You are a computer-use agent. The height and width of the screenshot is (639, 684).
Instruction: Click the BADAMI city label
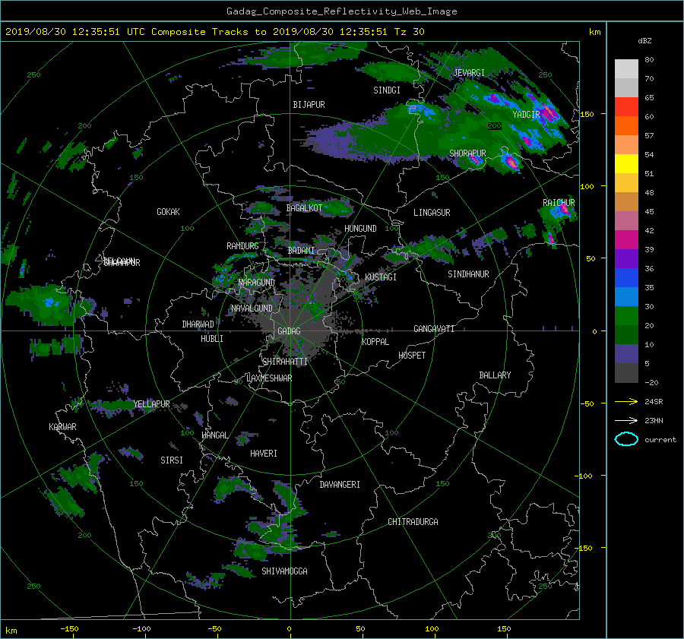(301, 251)
